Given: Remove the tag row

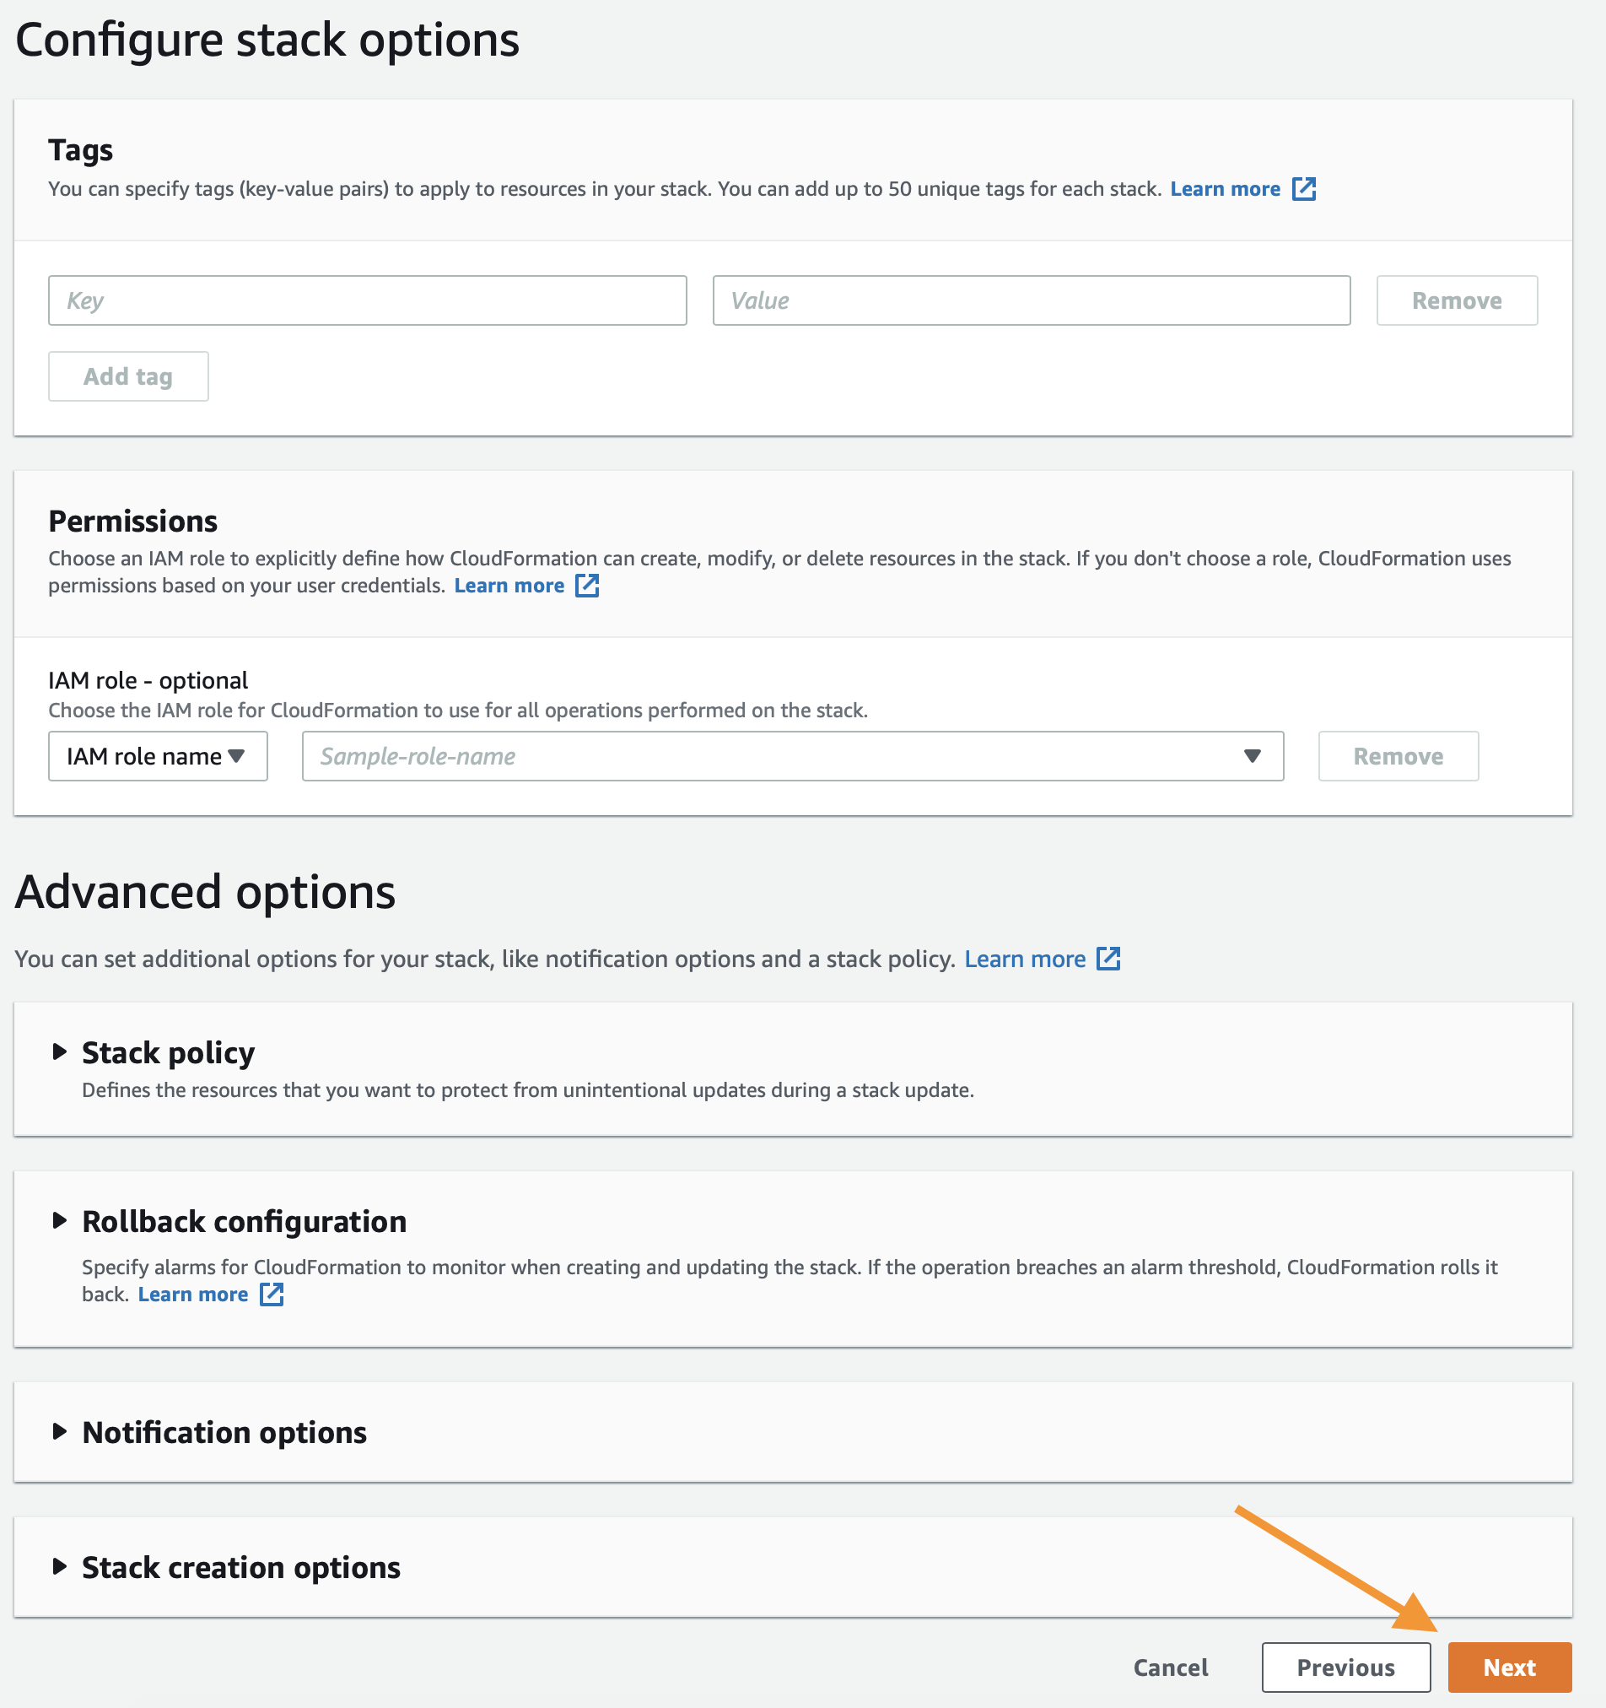Looking at the screenshot, I should pyautogui.click(x=1457, y=300).
